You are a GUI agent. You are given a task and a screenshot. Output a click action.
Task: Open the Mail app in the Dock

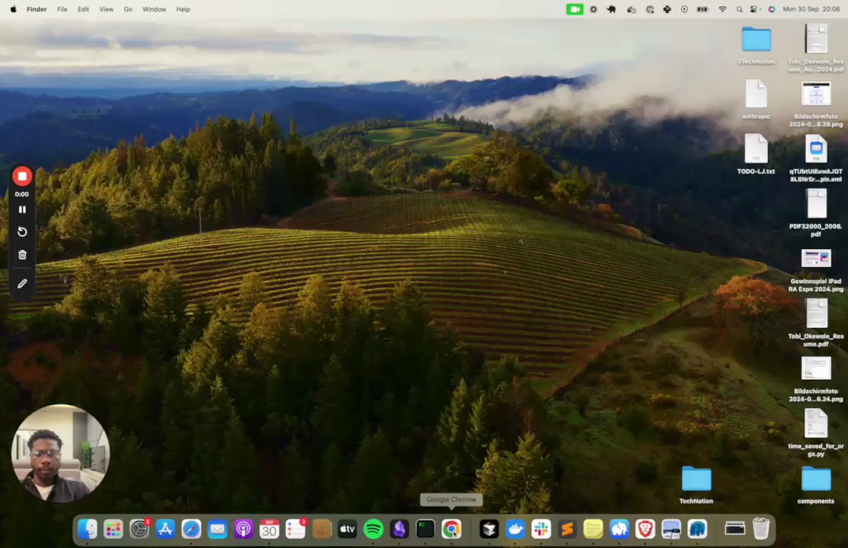pos(218,529)
